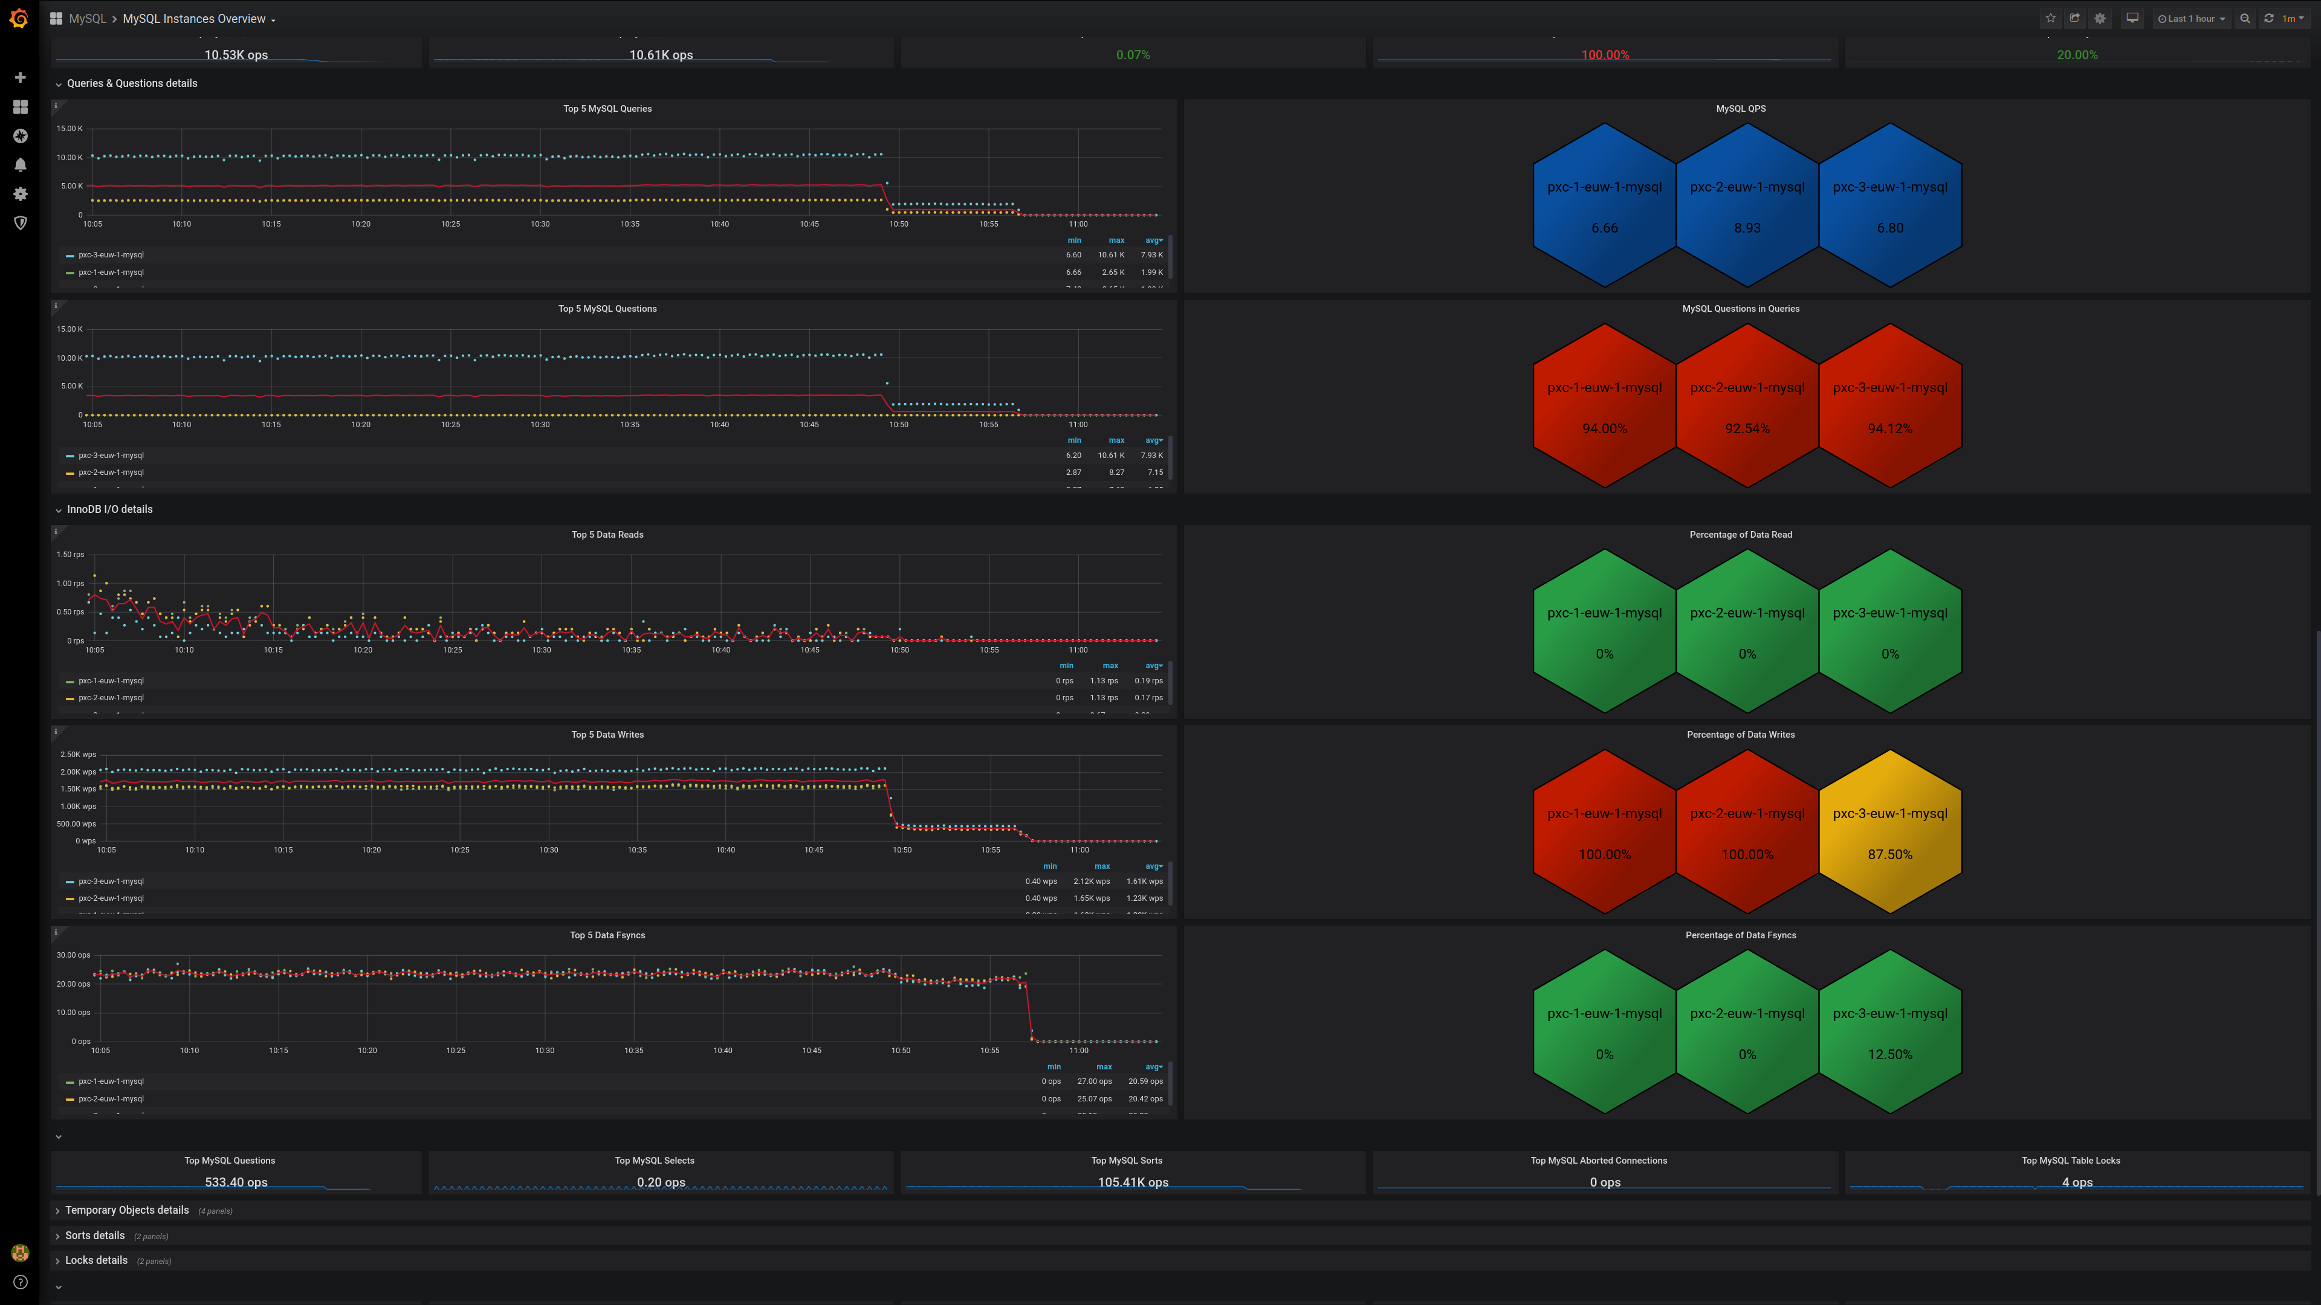Toggle pxc-1-euw-1-mysql series in Top 5 Data Fsyncs legend
The height and width of the screenshot is (1305, 2321).
click(x=111, y=1081)
